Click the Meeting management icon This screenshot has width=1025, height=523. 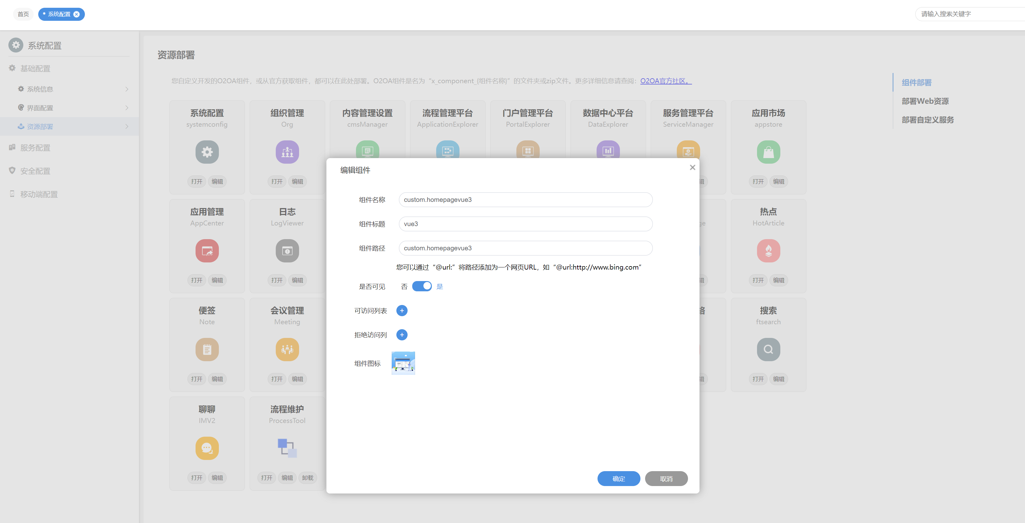pyautogui.click(x=287, y=349)
